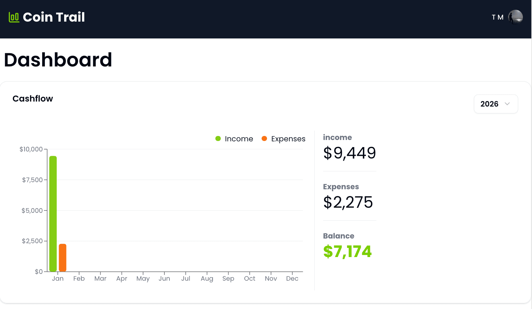Click the green Income legend dot
Screen dimensions: 532x309
click(x=218, y=139)
